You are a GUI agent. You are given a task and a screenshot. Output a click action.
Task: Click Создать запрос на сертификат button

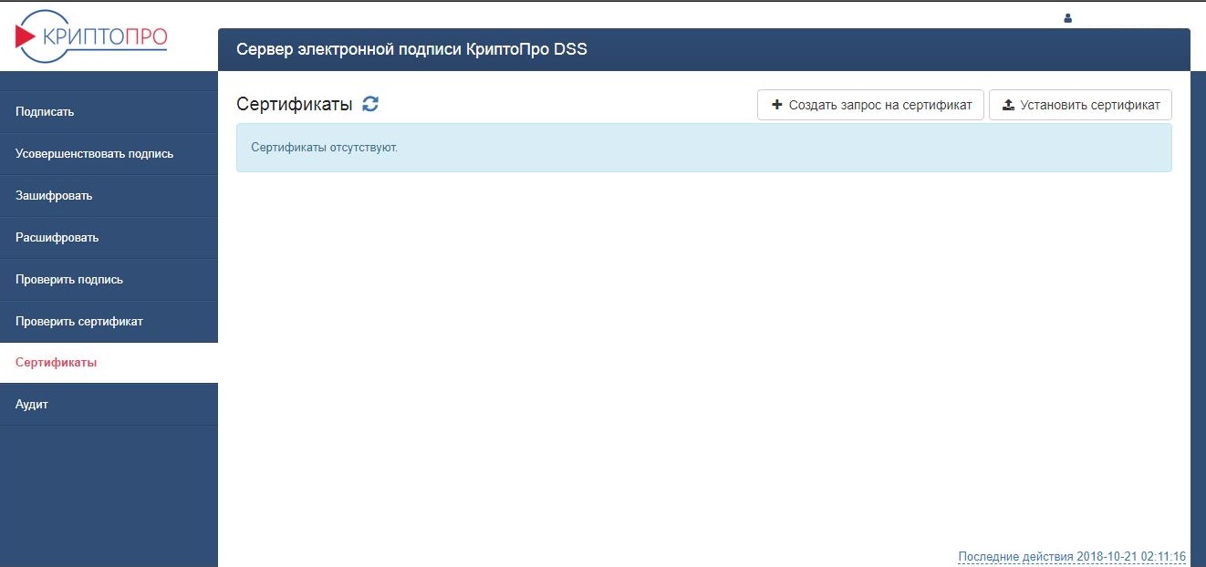click(x=870, y=105)
